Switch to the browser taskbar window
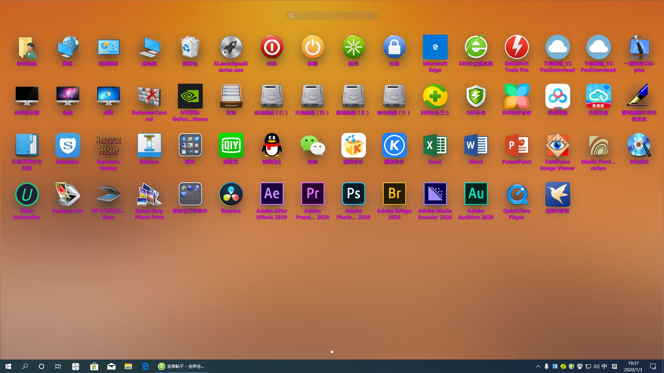 182,366
